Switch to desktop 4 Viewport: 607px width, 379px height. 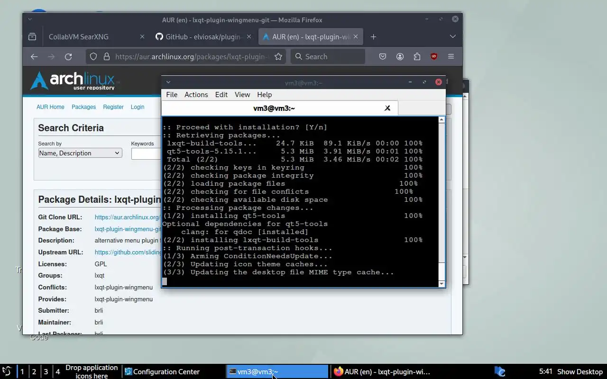(x=58, y=372)
